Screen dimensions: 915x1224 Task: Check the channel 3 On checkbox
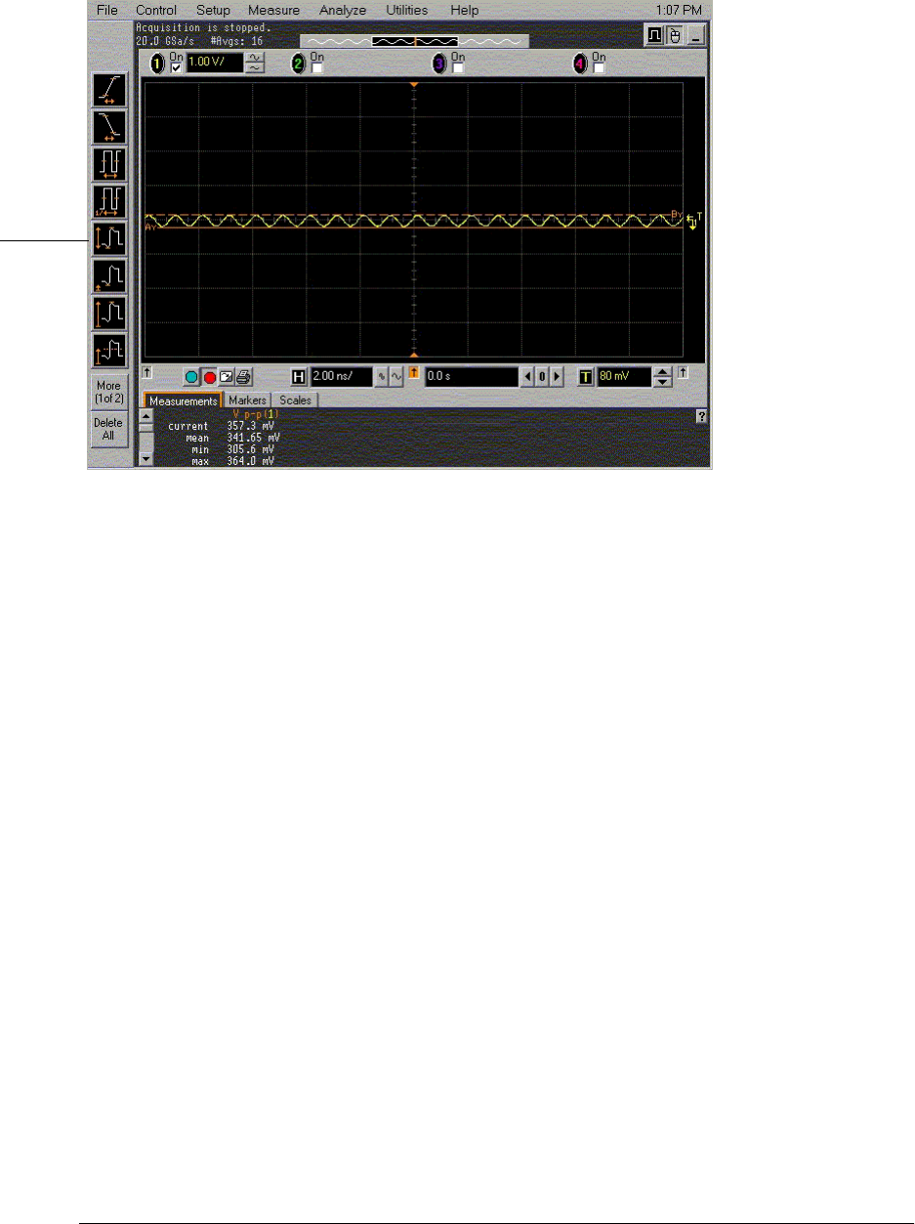click(458, 68)
